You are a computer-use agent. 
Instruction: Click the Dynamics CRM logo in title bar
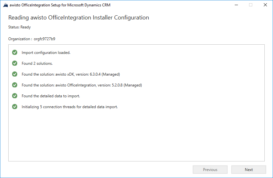coord(5,5)
